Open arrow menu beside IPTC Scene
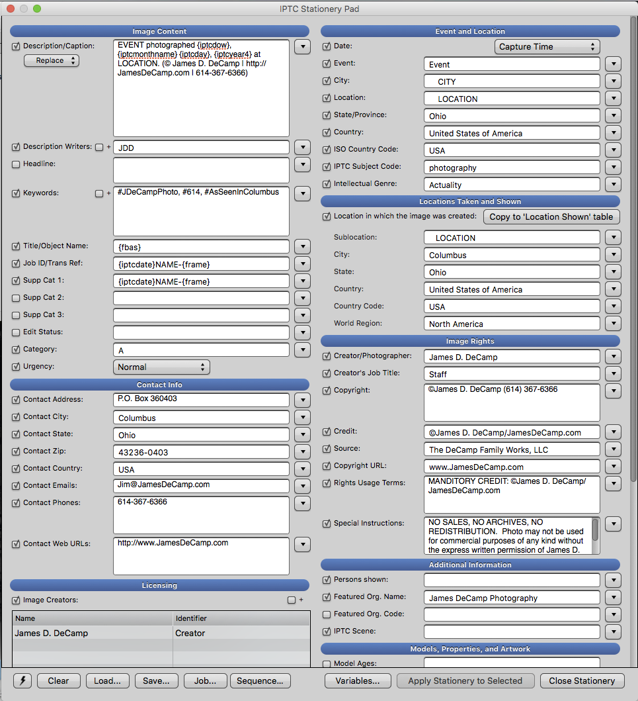Image resolution: width=638 pixels, height=701 pixels. tap(614, 631)
